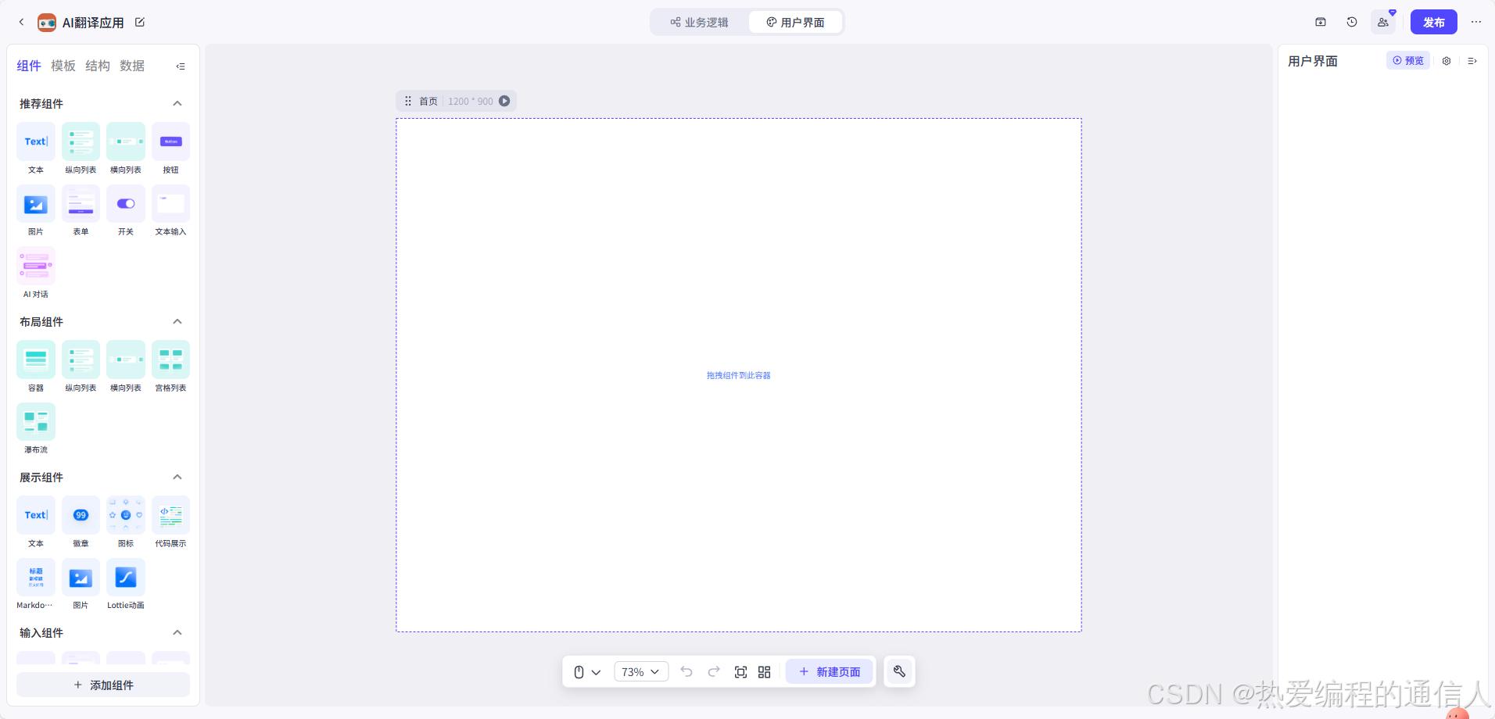Go back using the left arrow icon
The height and width of the screenshot is (719, 1495).
(x=21, y=22)
